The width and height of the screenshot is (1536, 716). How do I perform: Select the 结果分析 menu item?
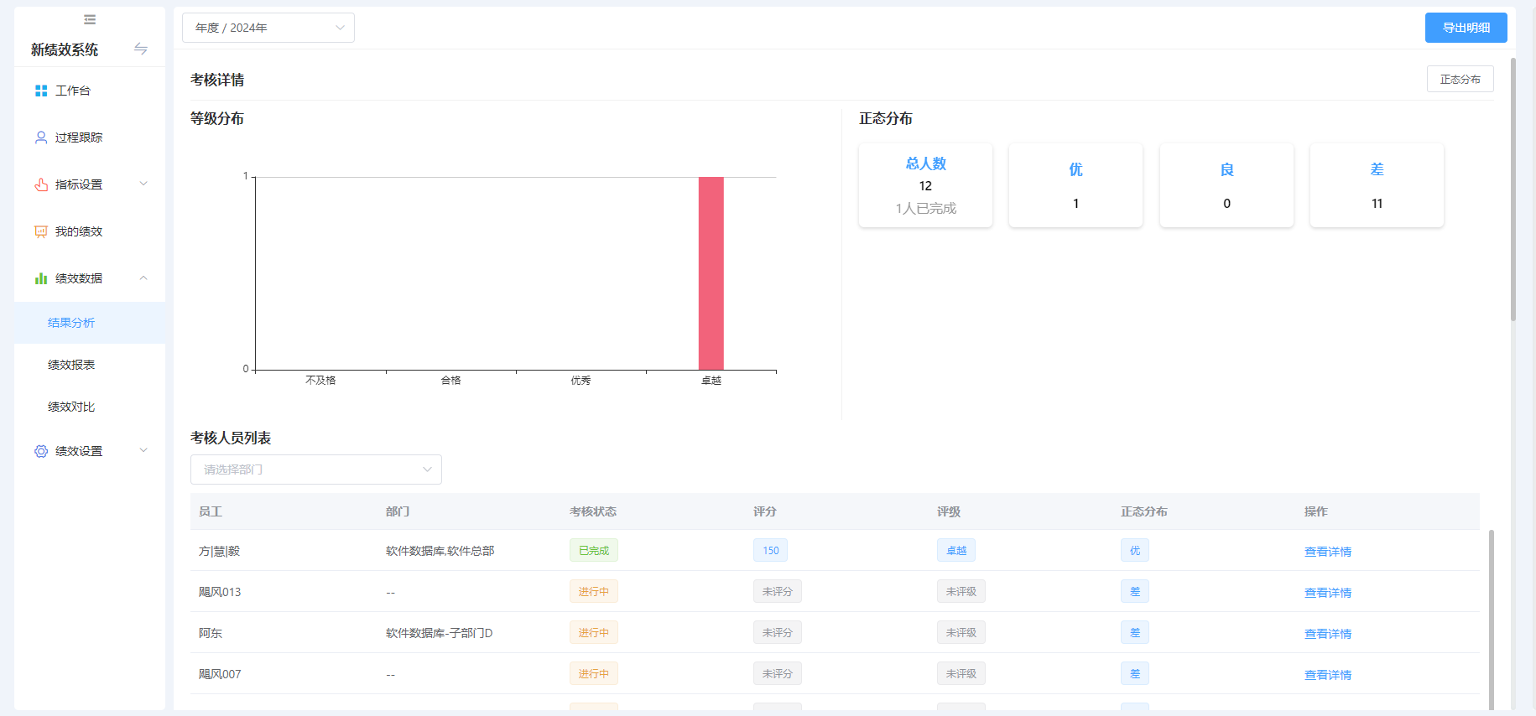coord(71,323)
